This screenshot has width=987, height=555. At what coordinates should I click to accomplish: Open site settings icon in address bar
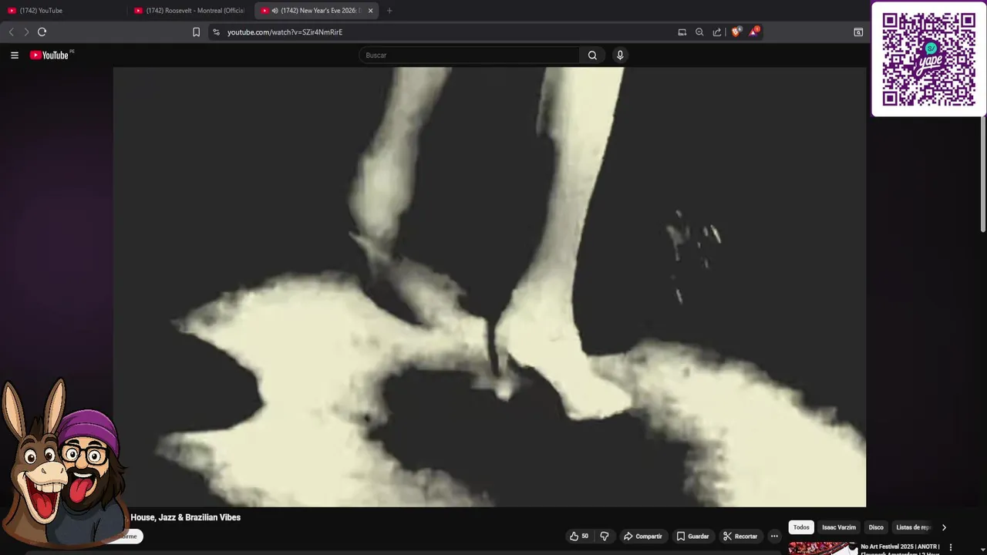tap(216, 32)
